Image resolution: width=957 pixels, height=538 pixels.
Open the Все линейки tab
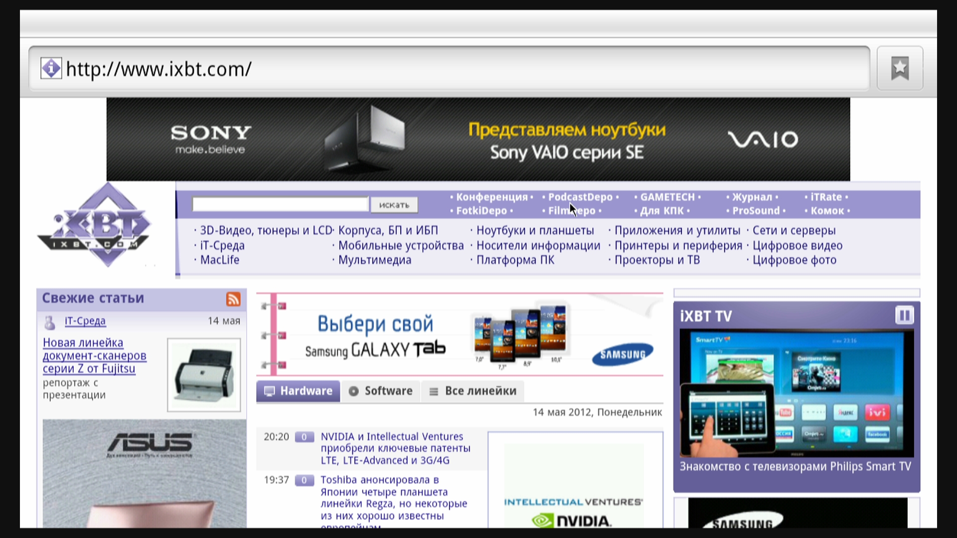pos(473,391)
